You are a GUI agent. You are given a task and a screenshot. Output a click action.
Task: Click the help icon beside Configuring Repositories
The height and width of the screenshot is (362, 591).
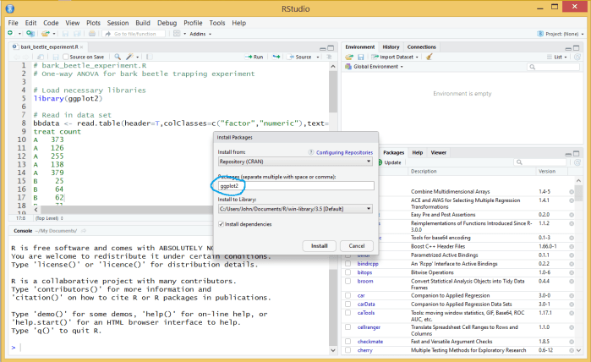(x=310, y=152)
